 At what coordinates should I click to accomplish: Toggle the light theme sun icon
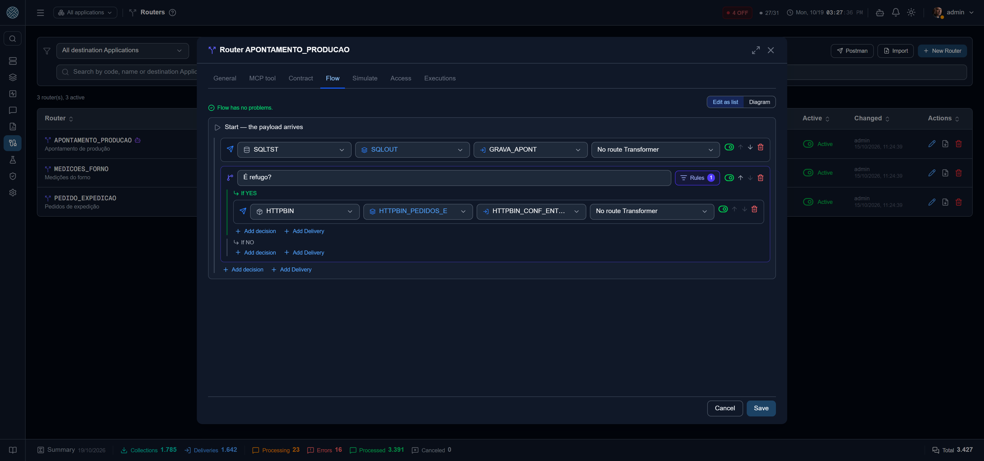click(x=911, y=12)
